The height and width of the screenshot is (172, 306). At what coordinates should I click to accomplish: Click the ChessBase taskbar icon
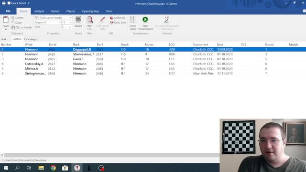(x=77, y=168)
